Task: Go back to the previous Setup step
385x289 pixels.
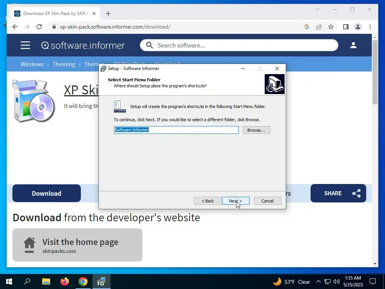Action: pyautogui.click(x=208, y=201)
